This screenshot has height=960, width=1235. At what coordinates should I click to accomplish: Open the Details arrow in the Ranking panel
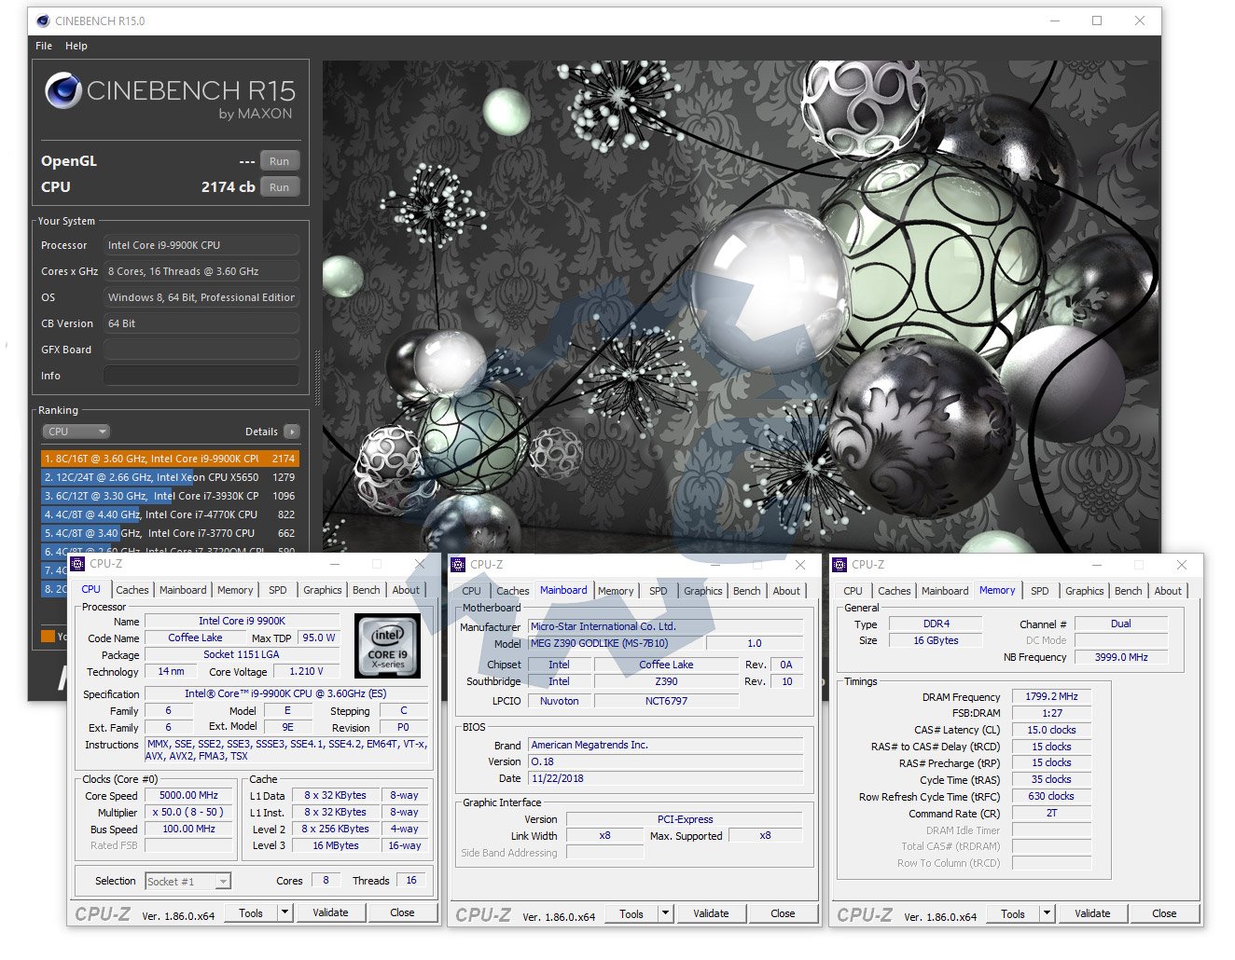point(292,432)
